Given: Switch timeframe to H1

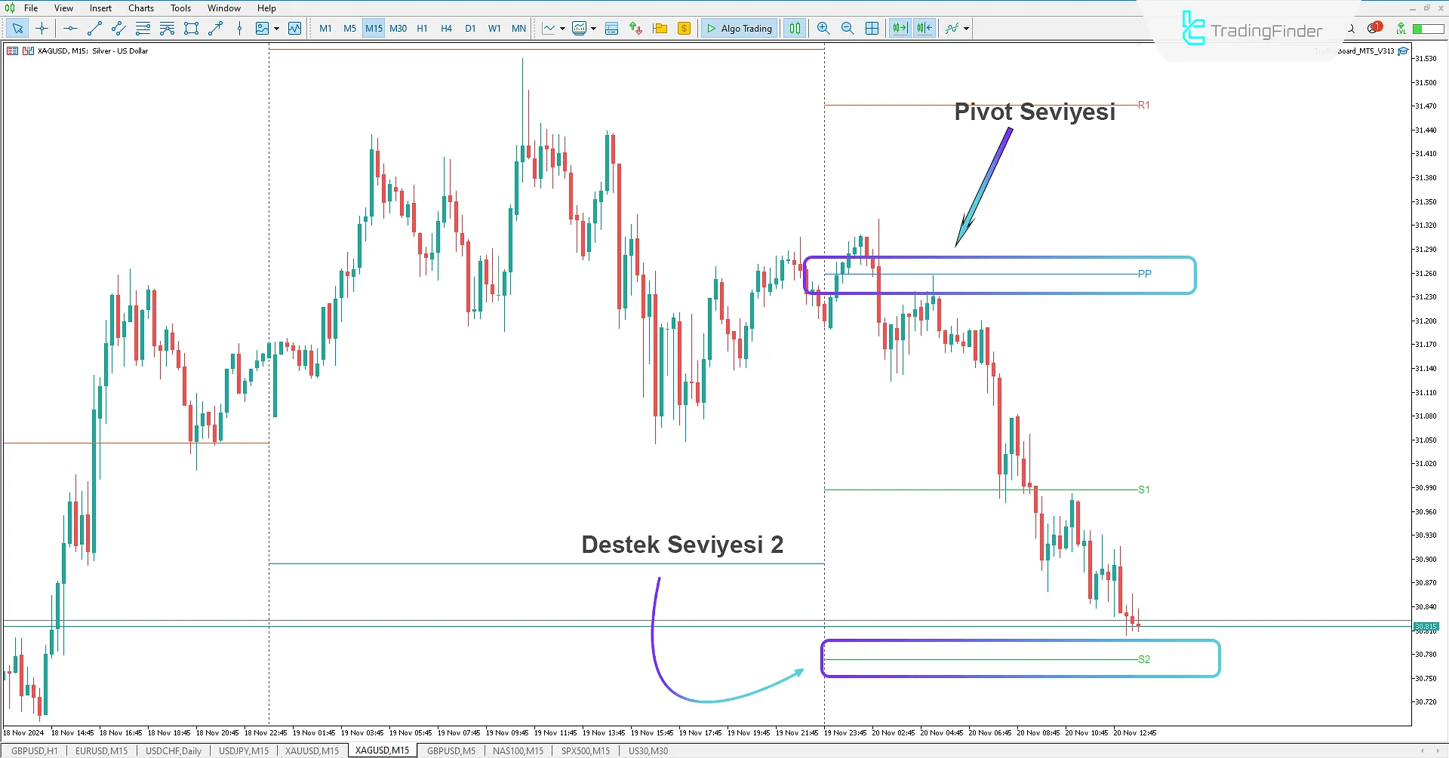Looking at the screenshot, I should click(422, 29).
